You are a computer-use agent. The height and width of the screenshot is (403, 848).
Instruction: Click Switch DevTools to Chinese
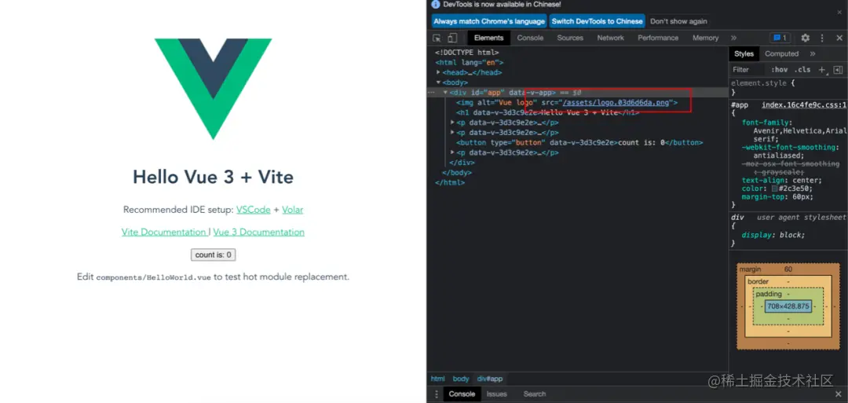click(x=597, y=21)
